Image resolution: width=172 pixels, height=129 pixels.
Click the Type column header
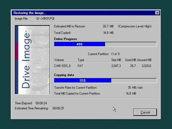(x=81, y=60)
